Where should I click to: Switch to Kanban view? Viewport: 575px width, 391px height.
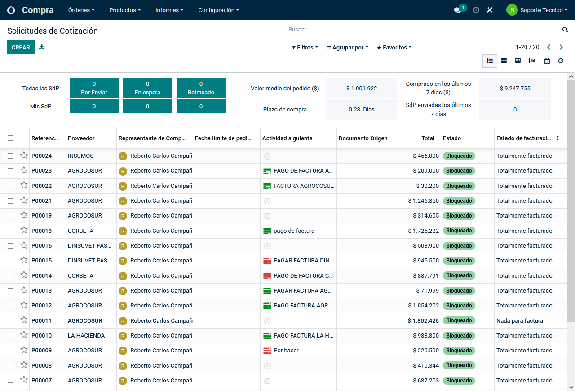coord(504,61)
